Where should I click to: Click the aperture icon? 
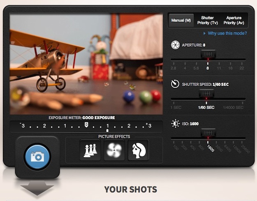pyautogui.click(x=175, y=45)
